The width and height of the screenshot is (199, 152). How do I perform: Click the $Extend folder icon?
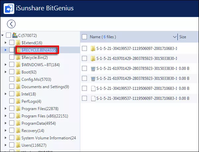[18, 43]
